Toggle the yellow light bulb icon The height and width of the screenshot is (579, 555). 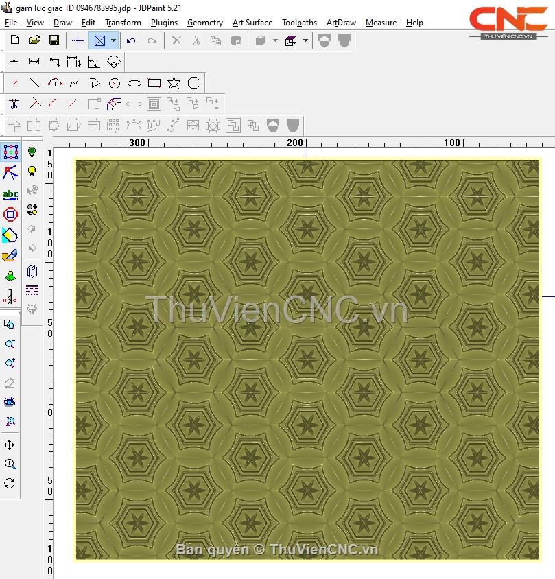pyautogui.click(x=32, y=171)
